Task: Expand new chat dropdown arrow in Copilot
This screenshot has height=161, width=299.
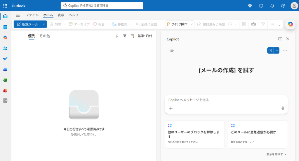Action: click(x=277, y=51)
